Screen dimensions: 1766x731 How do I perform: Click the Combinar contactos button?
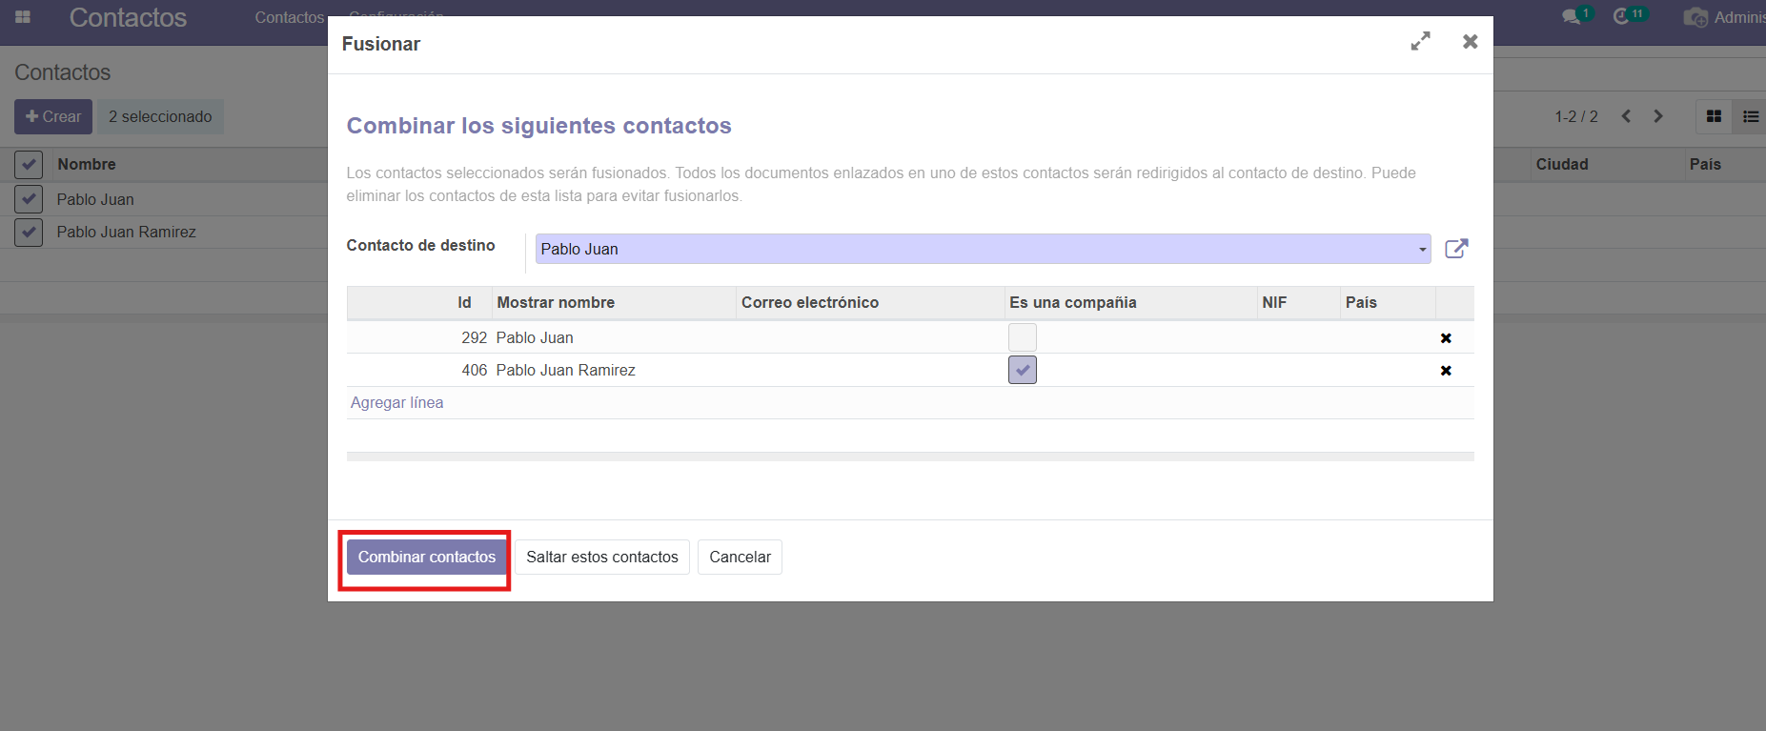tap(426, 558)
